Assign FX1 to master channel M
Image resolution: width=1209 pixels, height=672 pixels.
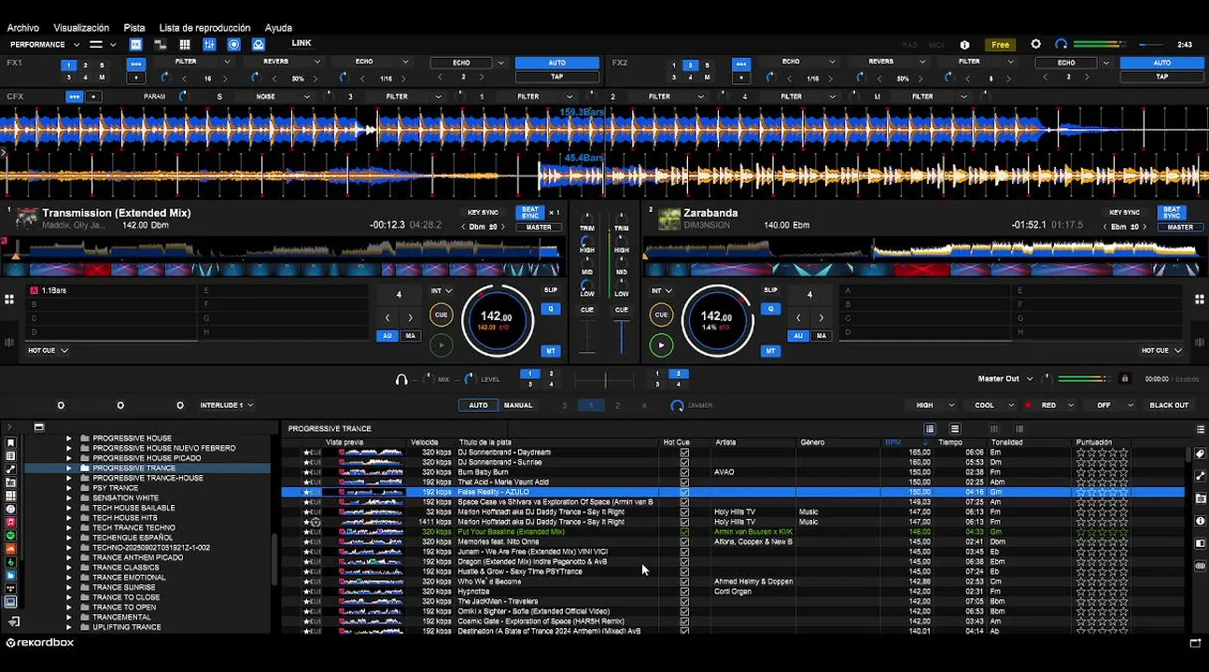(102, 77)
